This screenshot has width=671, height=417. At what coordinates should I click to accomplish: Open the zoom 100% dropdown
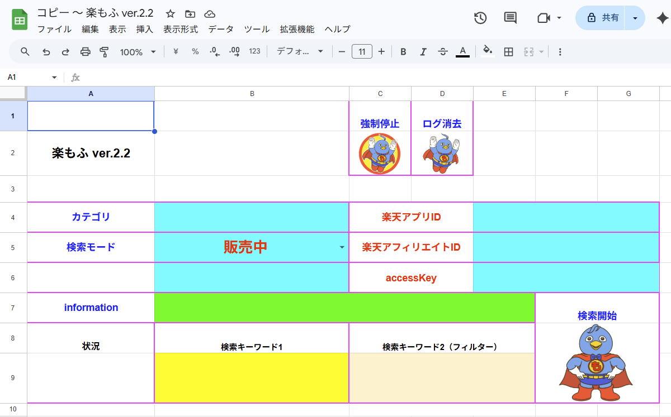(138, 52)
